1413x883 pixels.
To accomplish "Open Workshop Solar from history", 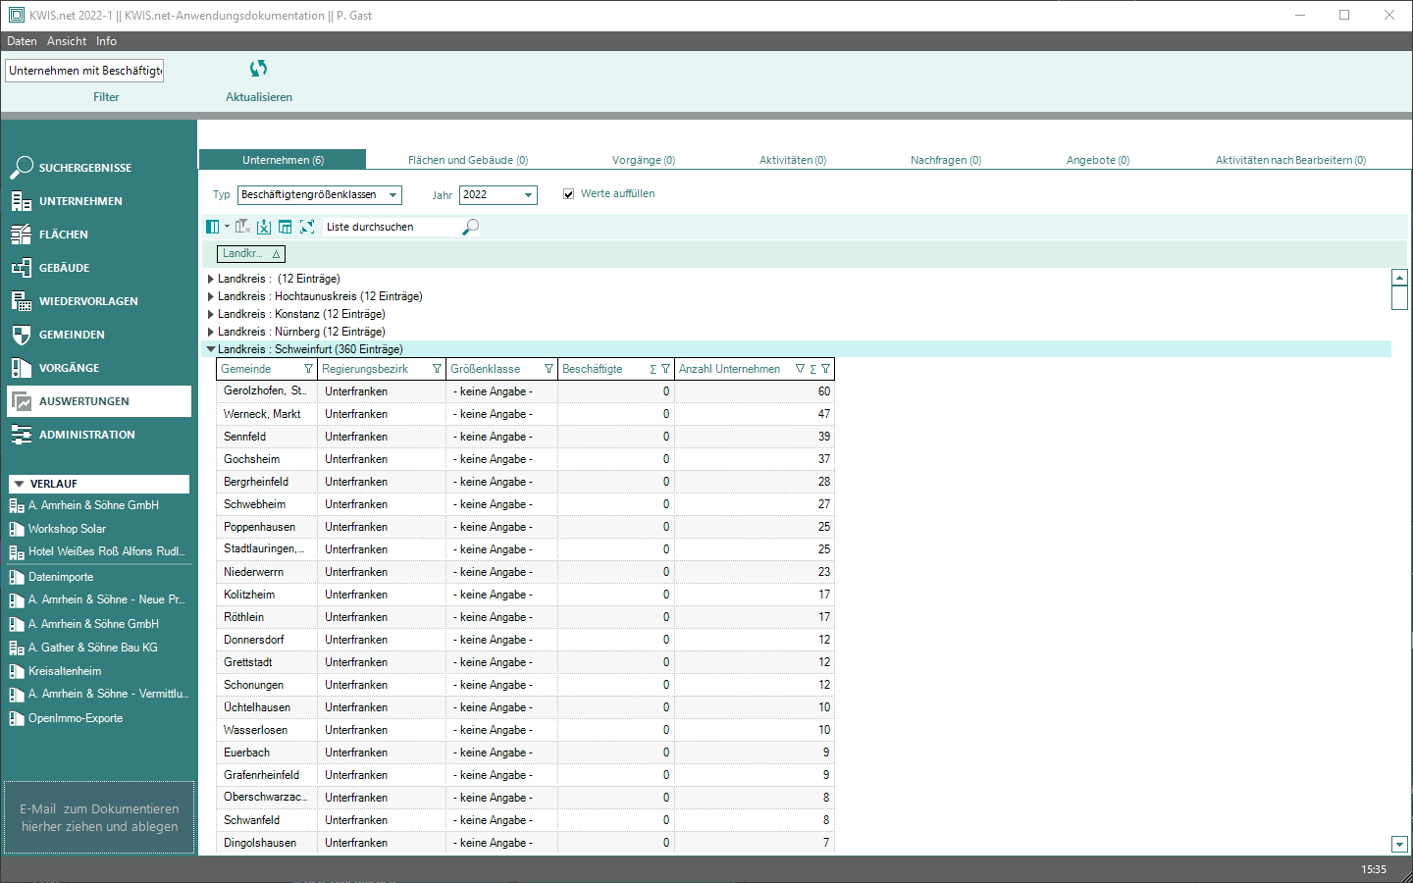I will pyautogui.click(x=67, y=529).
